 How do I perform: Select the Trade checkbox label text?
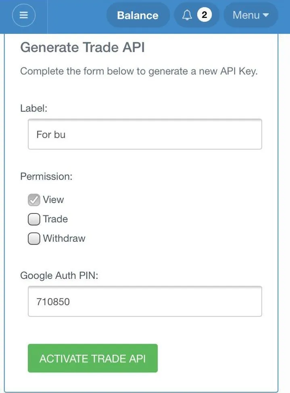click(x=55, y=219)
